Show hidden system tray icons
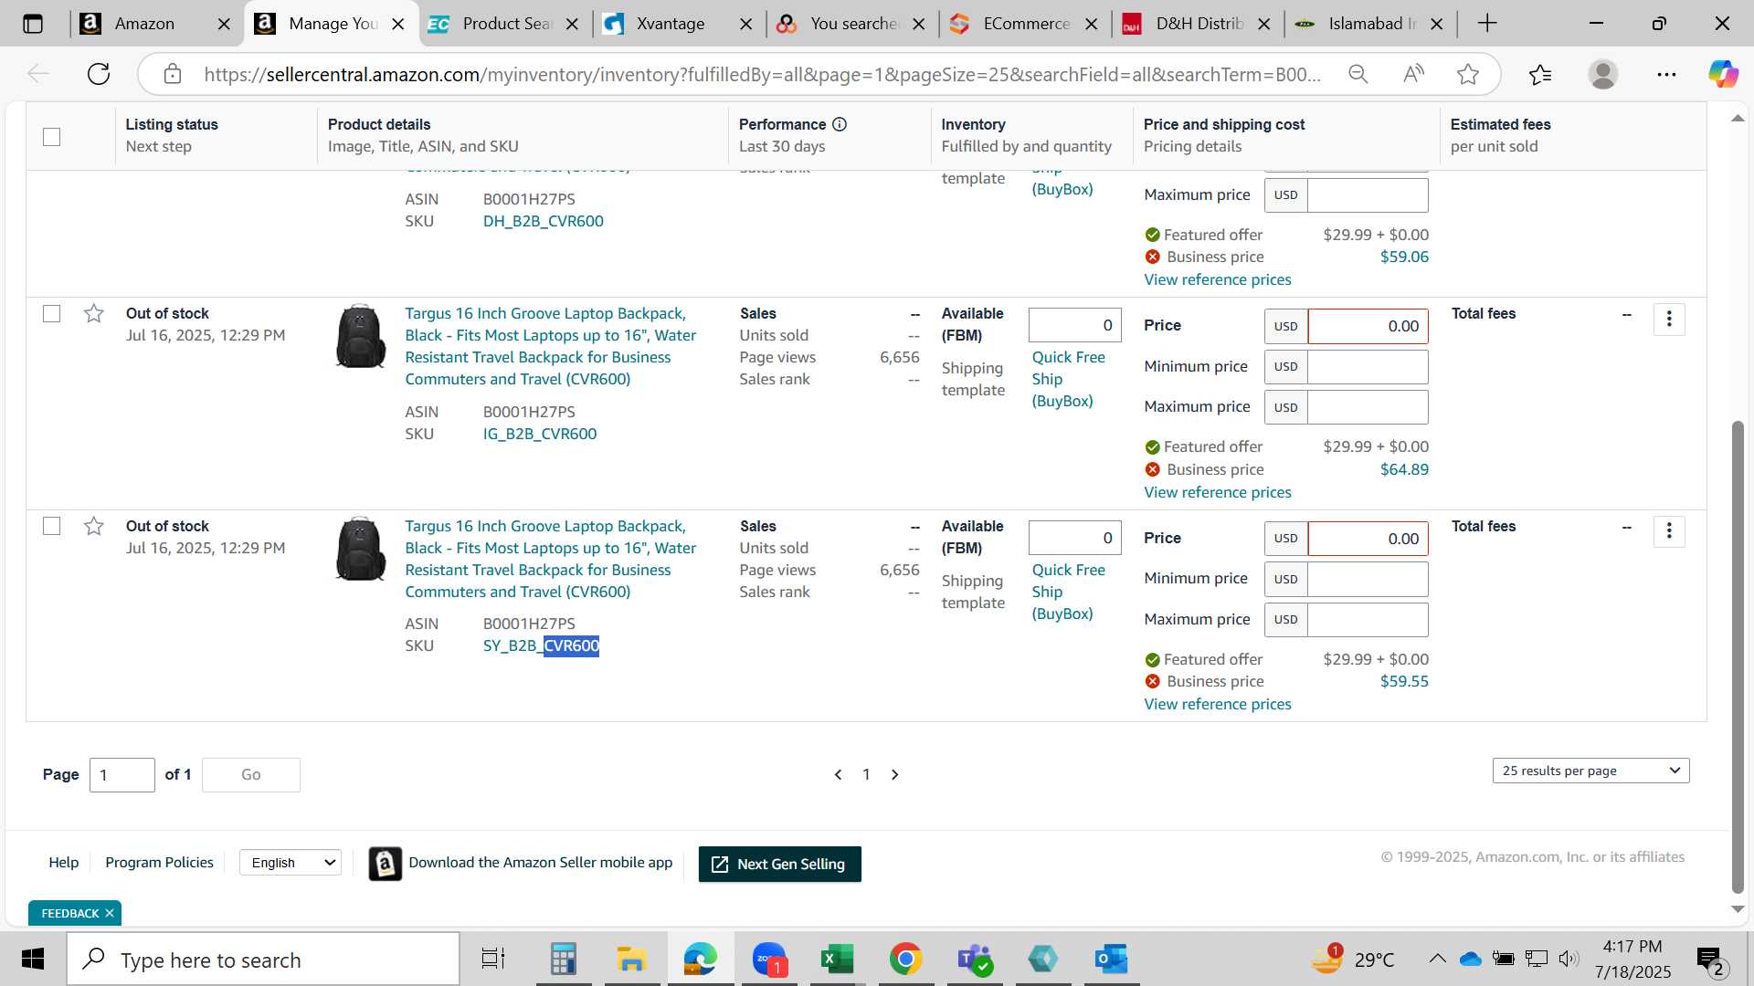Image resolution: width=1754 pixels, height=986 pixels. [1437, 959]
